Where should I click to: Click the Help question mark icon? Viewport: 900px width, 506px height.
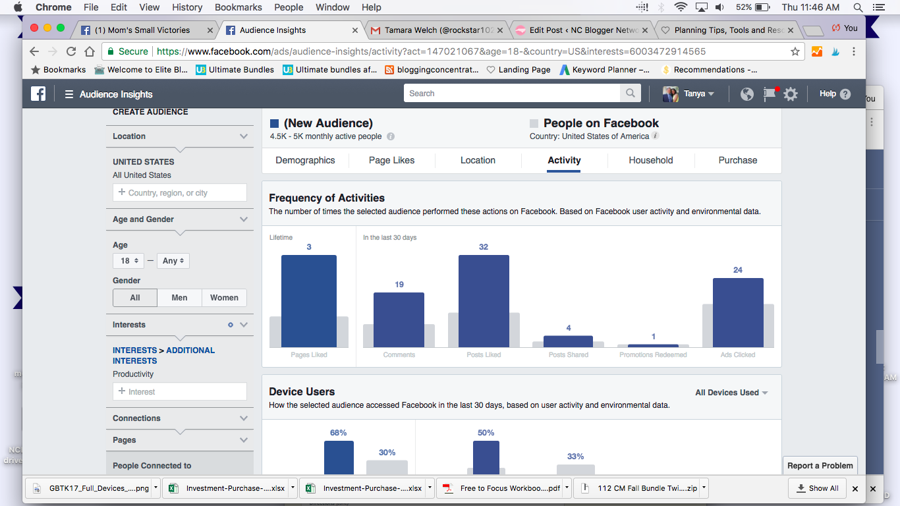[x=845, y=94]
